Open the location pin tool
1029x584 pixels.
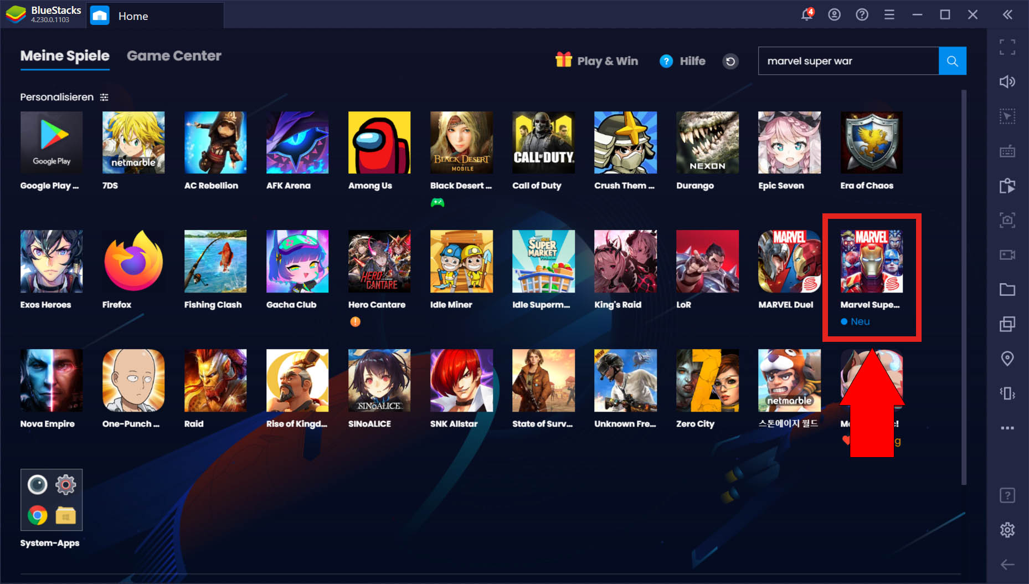(x=1007, y=359)
